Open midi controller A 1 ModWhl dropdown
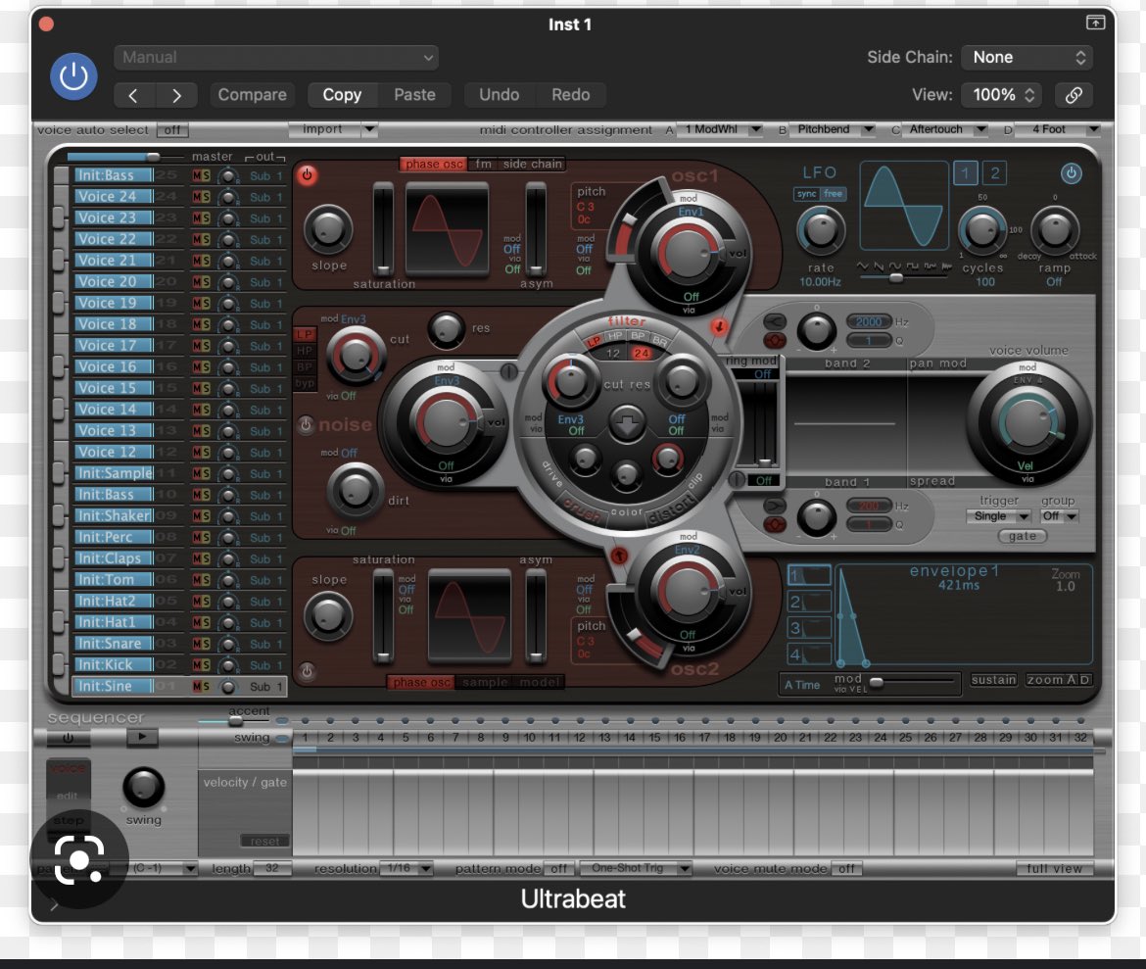 (721, 129)
